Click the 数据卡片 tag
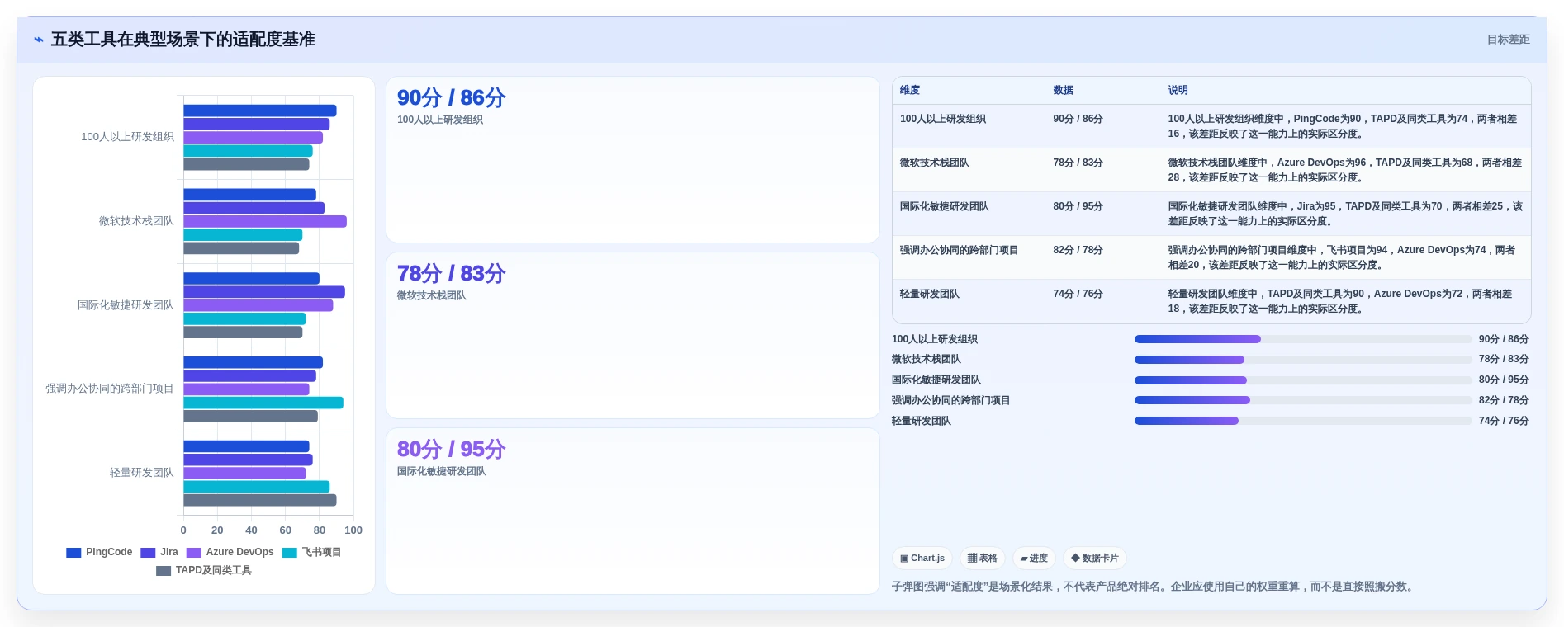Viewport: 1564px width, 627px height. coord(1095,559)
